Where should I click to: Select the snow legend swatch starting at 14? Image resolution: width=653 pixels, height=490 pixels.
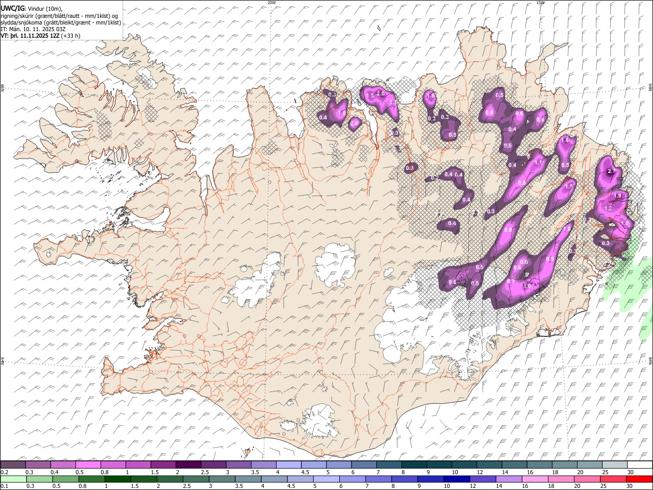click(514, 464)
